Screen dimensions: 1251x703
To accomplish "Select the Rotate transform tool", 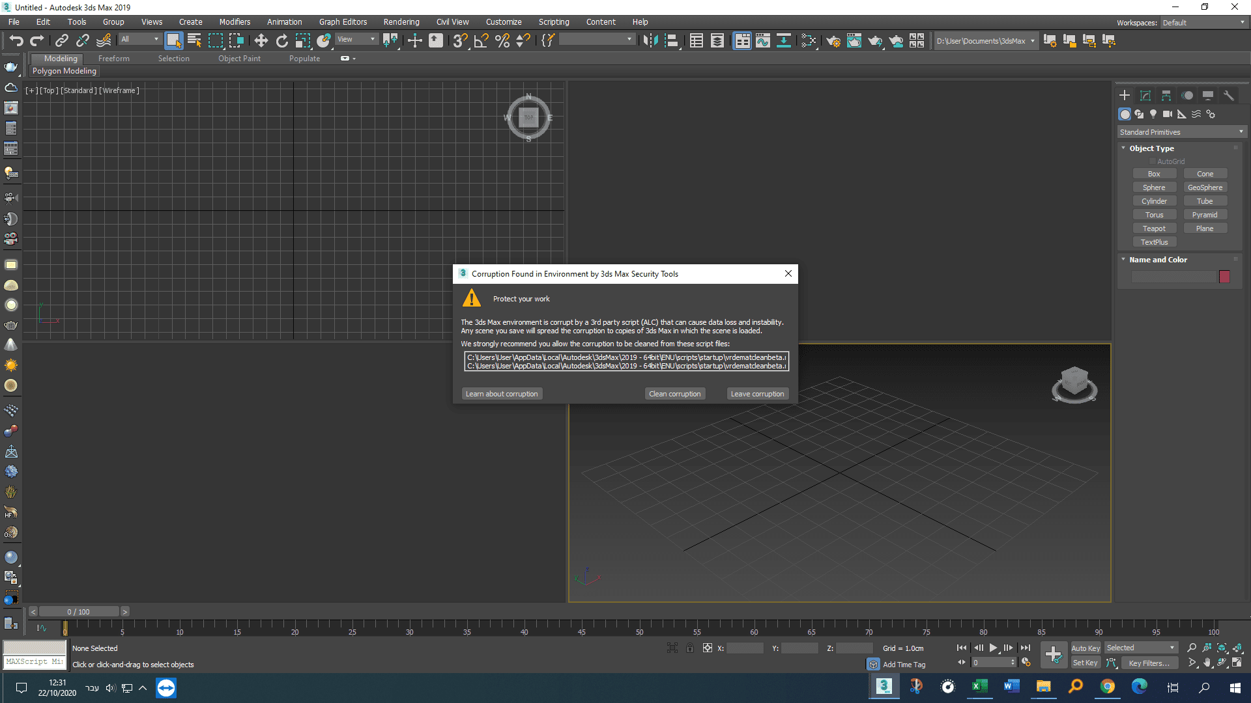I will point(281,41).
